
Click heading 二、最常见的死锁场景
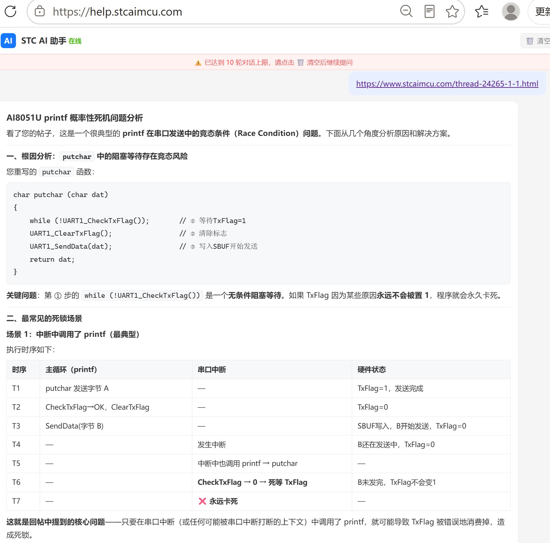tap(44, 318)
